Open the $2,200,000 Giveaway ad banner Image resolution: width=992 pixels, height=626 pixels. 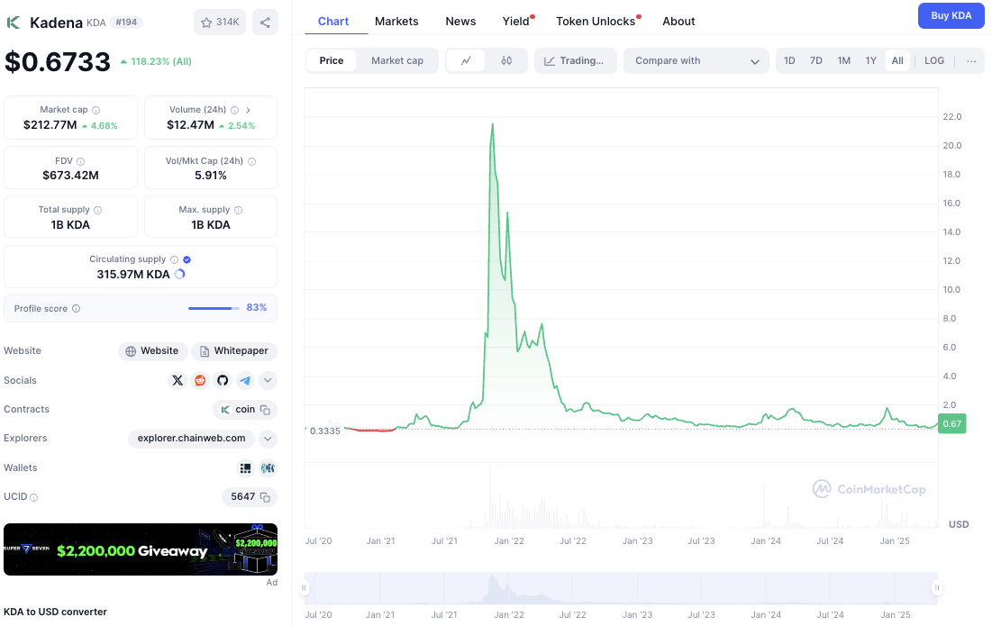[x=141, y=549]
